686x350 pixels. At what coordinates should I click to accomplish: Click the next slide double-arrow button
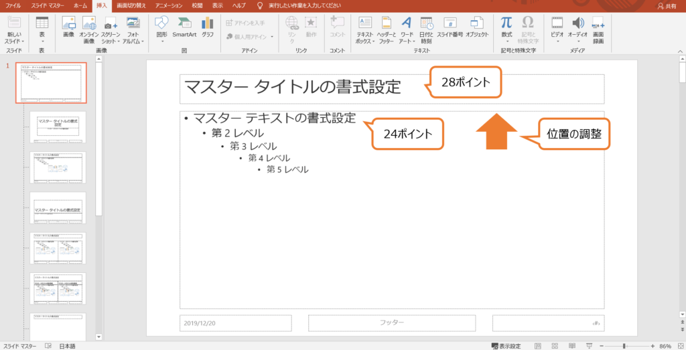(683, 329)
